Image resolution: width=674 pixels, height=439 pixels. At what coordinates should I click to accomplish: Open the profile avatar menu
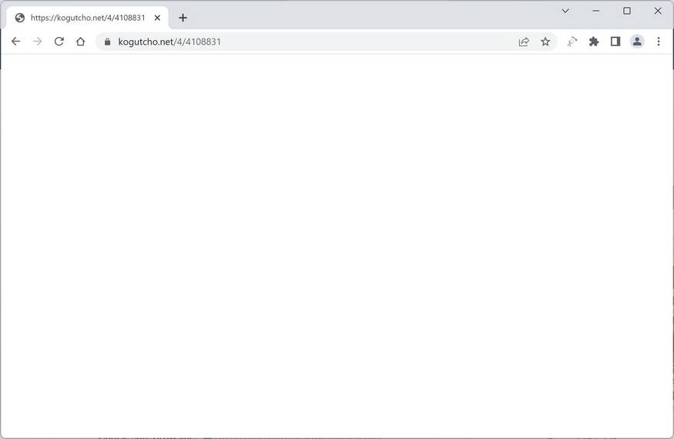(637, 42)
